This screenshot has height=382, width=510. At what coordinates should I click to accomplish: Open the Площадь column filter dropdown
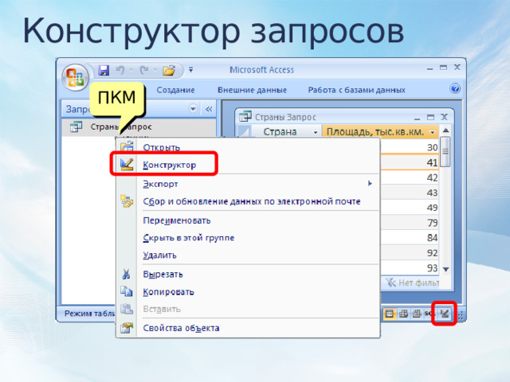pos(432,132)
